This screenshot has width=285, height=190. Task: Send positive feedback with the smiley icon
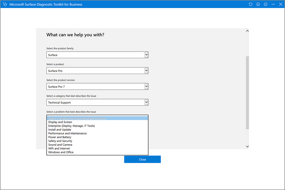258,4
